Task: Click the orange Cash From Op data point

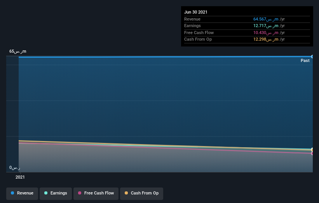Action: (312, 150)
